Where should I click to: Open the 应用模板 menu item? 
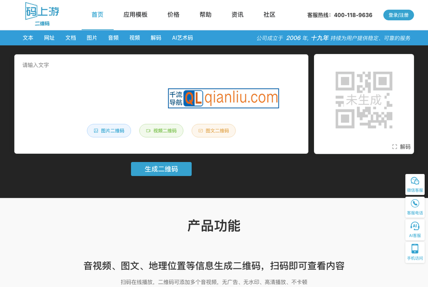tap(135, 15)
